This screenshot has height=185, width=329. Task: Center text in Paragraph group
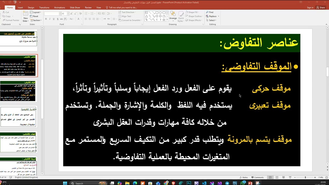[x=90, y=19]
